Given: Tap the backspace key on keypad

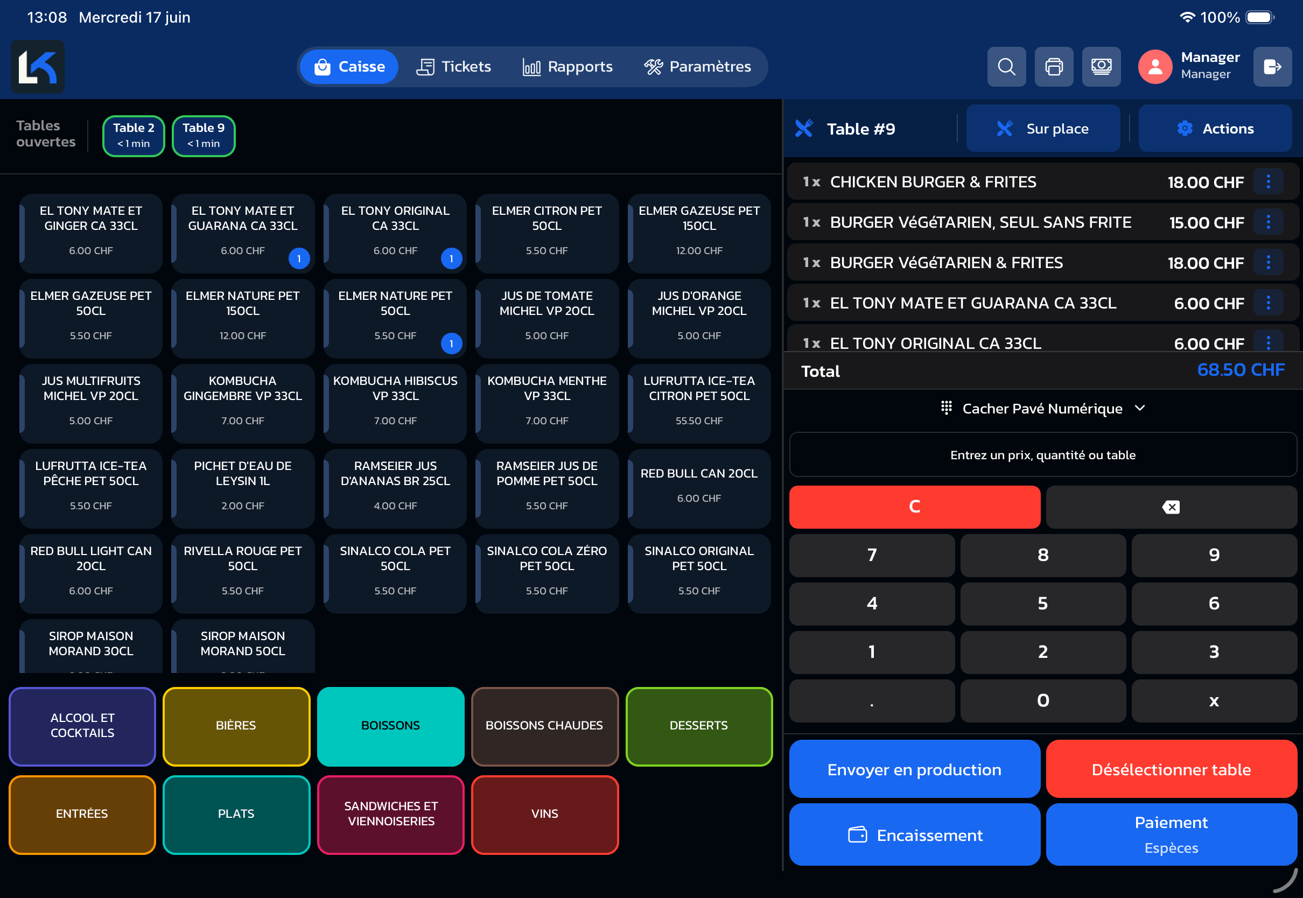Looking at the screenshot, I should [x=1171, y=507].
